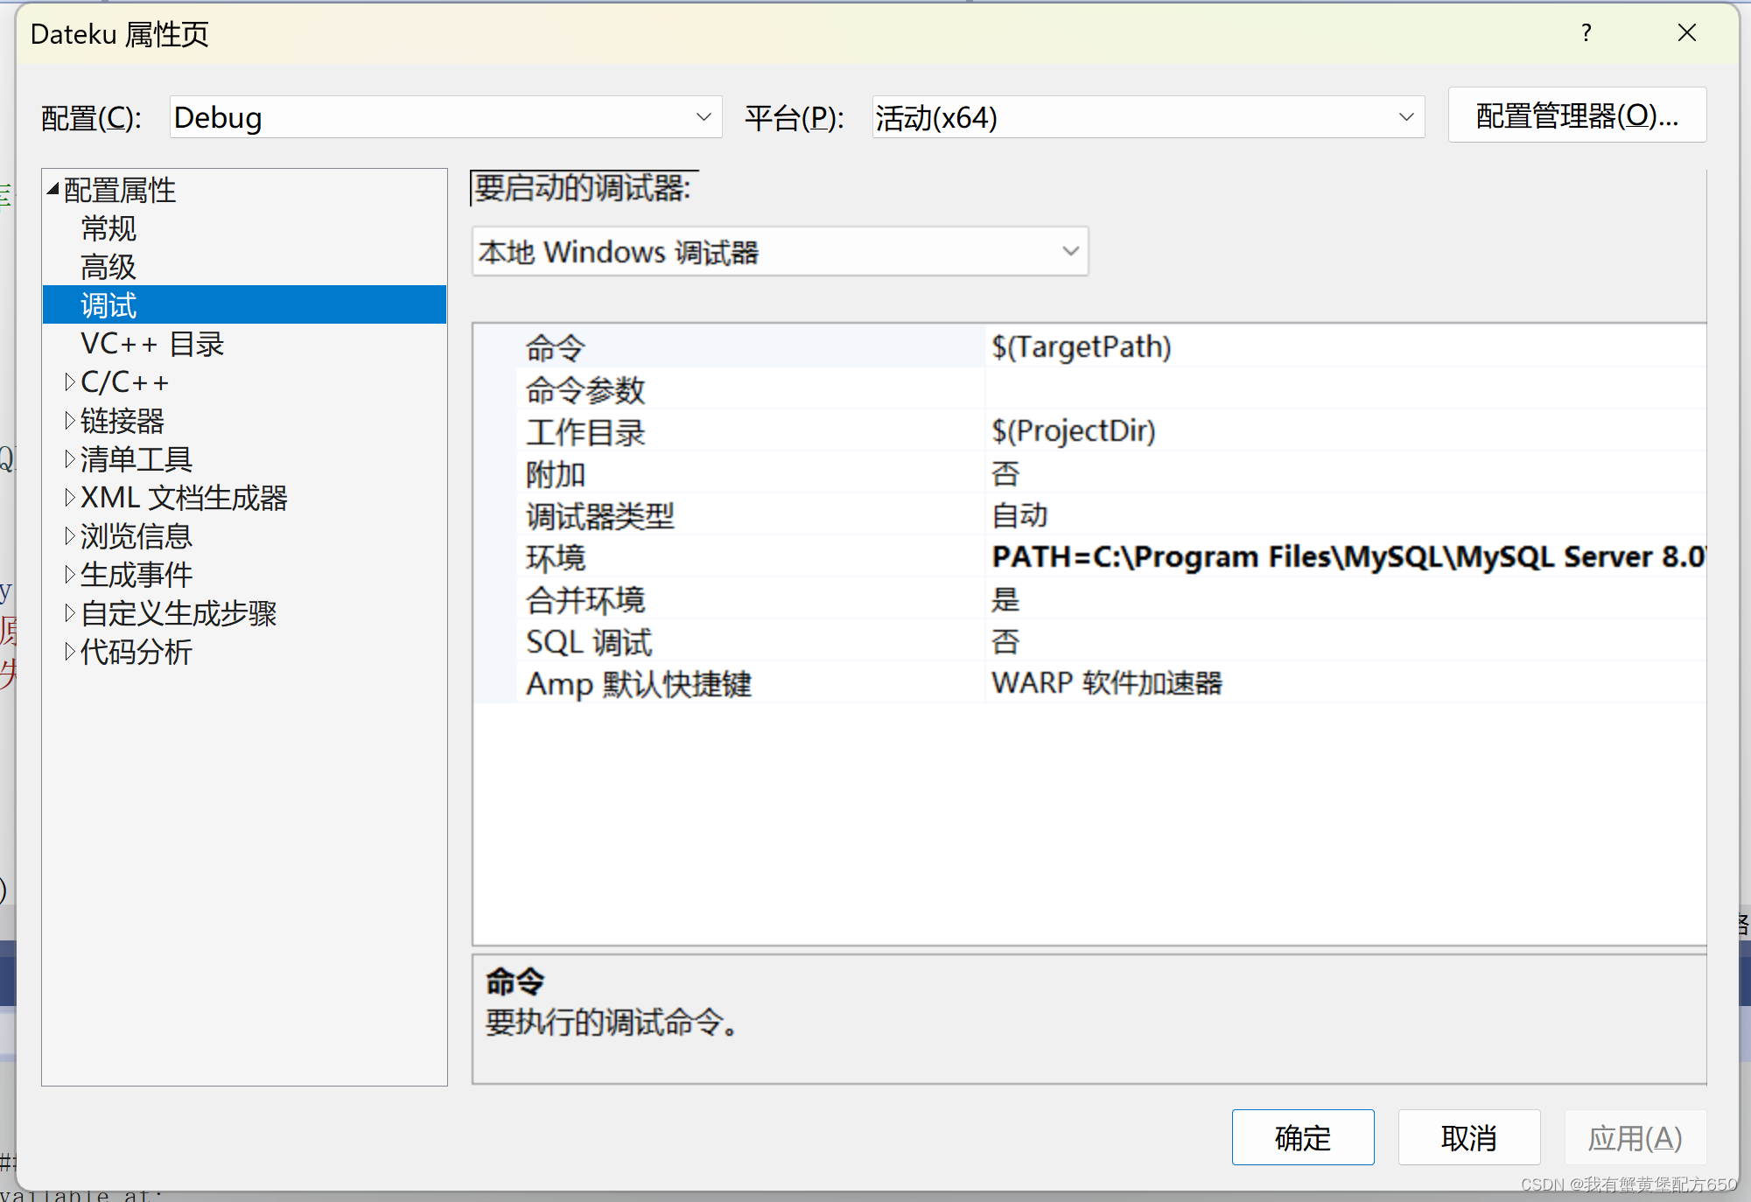Screen dimensions: 1751x1202
Task: Select the 附加 property row
Action: [x=753, y=473]
